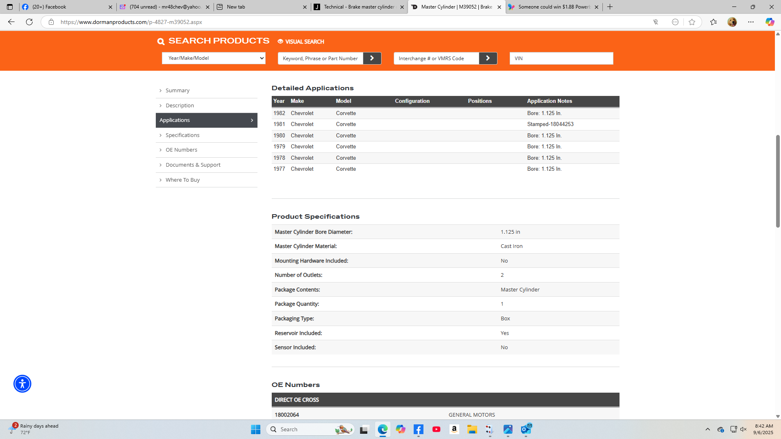
Task: Expand the Specifications sidebar section
Action: pos(182,135)
